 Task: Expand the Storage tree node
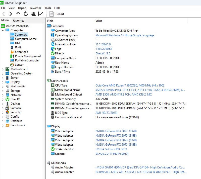tap(3, 91)
